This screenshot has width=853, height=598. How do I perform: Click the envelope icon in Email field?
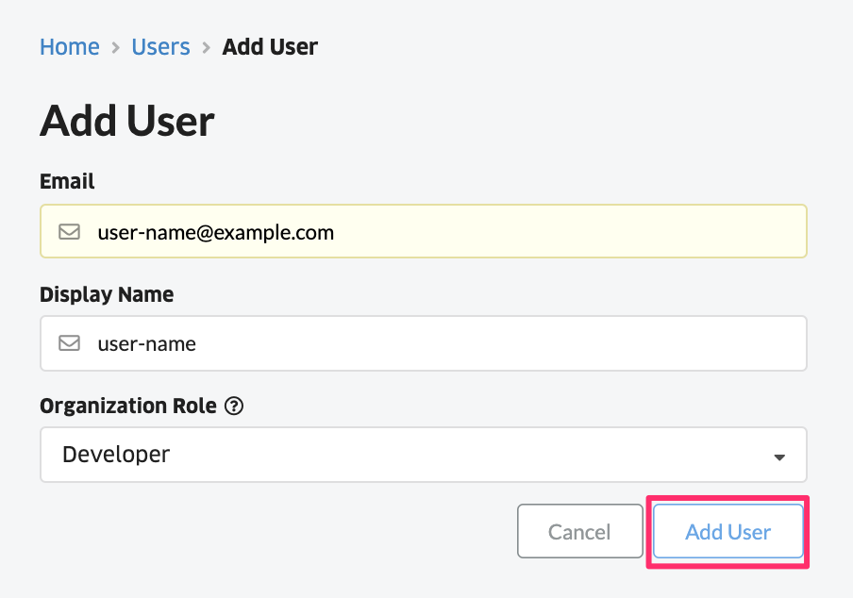(x=69, y=232)
